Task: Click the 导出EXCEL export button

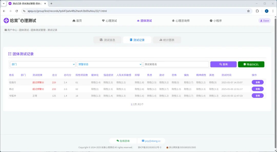Action: pos(251,64)
